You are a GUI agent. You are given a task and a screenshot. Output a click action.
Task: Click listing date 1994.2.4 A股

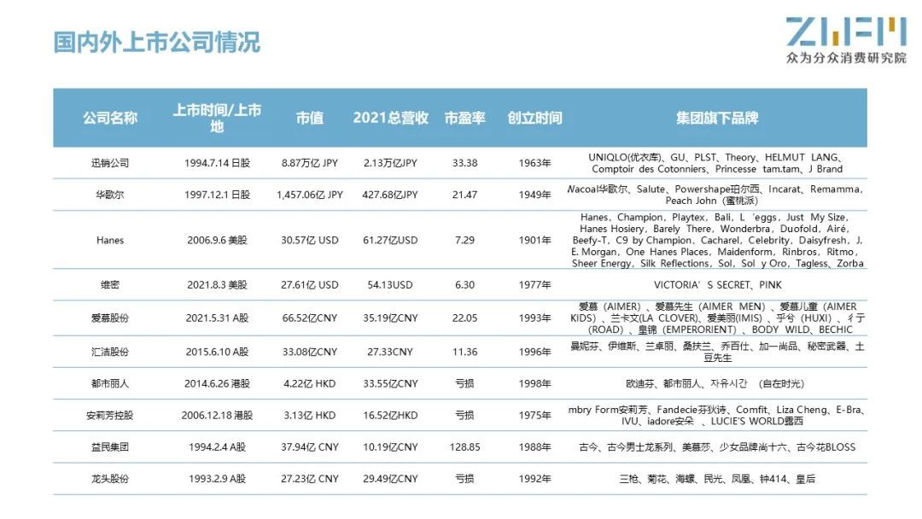pos(217,446)
